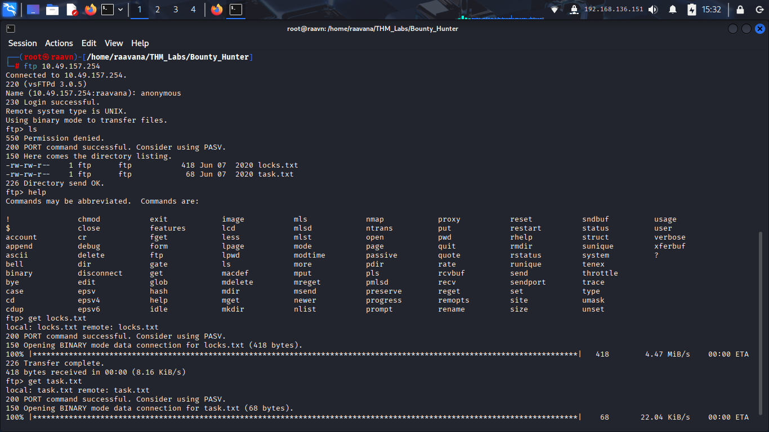Viewport: 769px width, 432px height.
Task: Switch to workspace 4
Action: pyautogui.click(x=194, y=10)
